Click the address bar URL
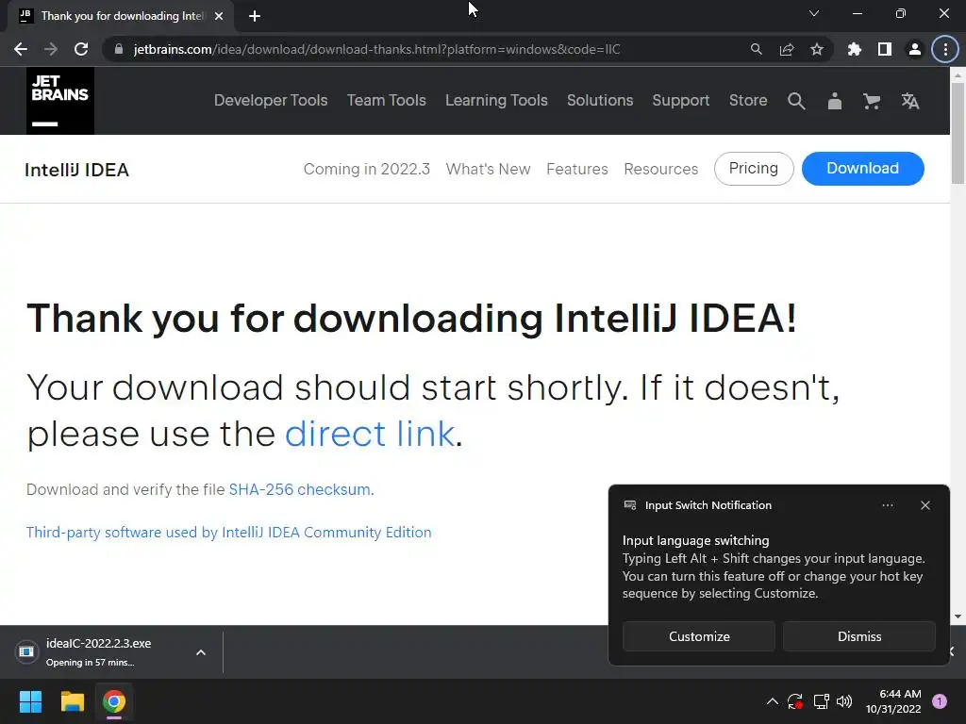The image size is (966, 724). (x=376, y=49)
